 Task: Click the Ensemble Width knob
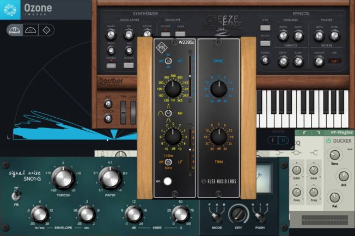298,36
